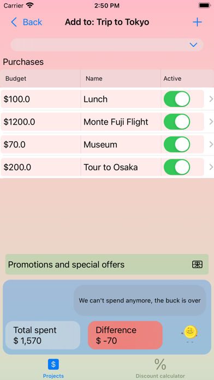This screenshot has width=214, height=380.
Task: Tap the smiling coin mascot
Action: [x=190, y=333]
